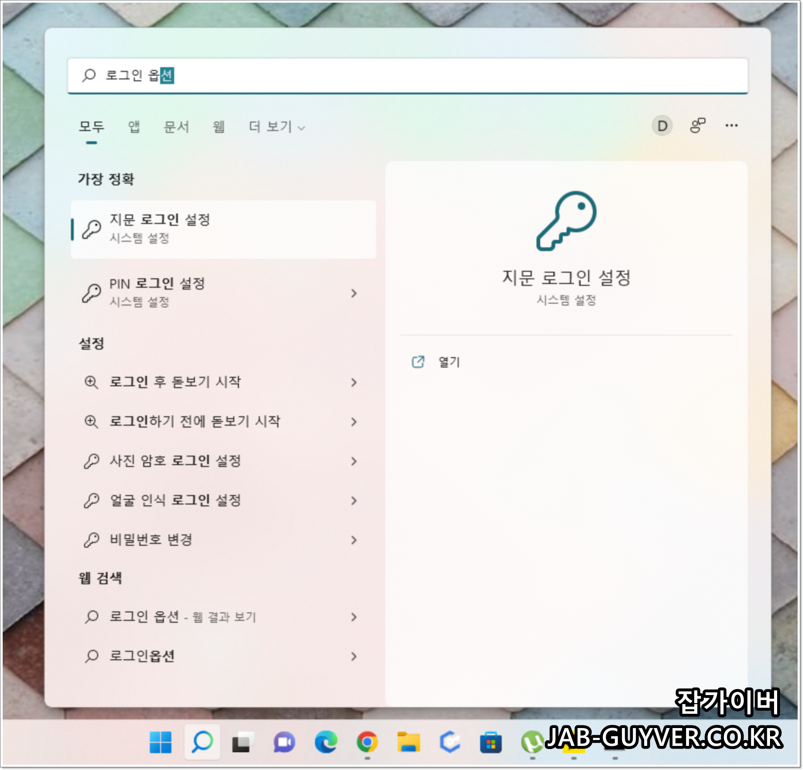
Task: Open the blue hexagon app on taskbar
Action: tap(450, 742)
